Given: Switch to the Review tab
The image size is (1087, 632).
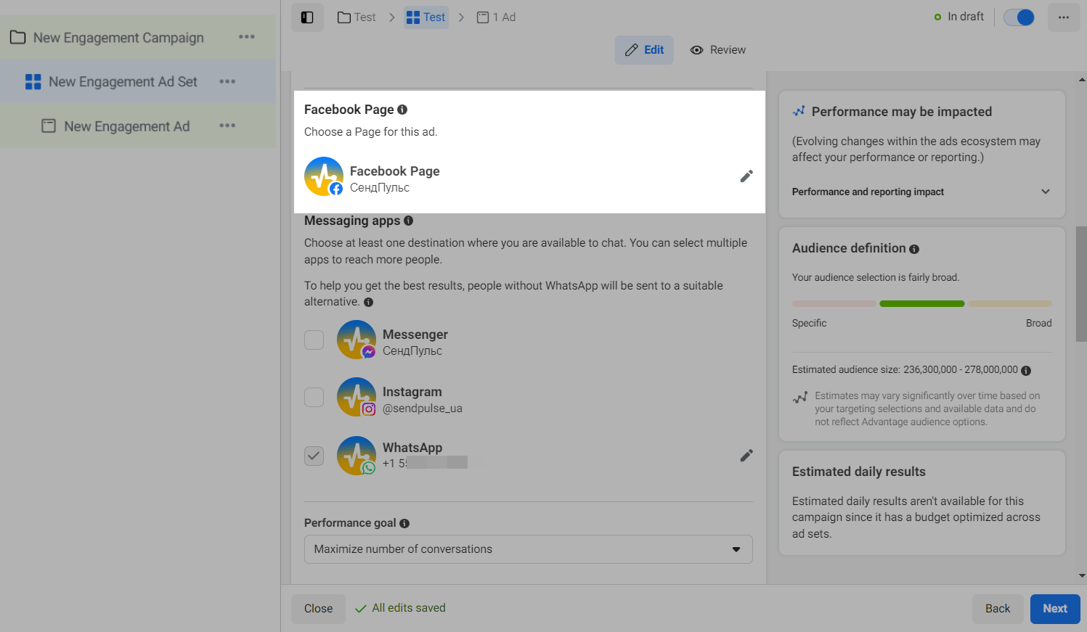Looking at the screenshot, I should pos(718,50).
